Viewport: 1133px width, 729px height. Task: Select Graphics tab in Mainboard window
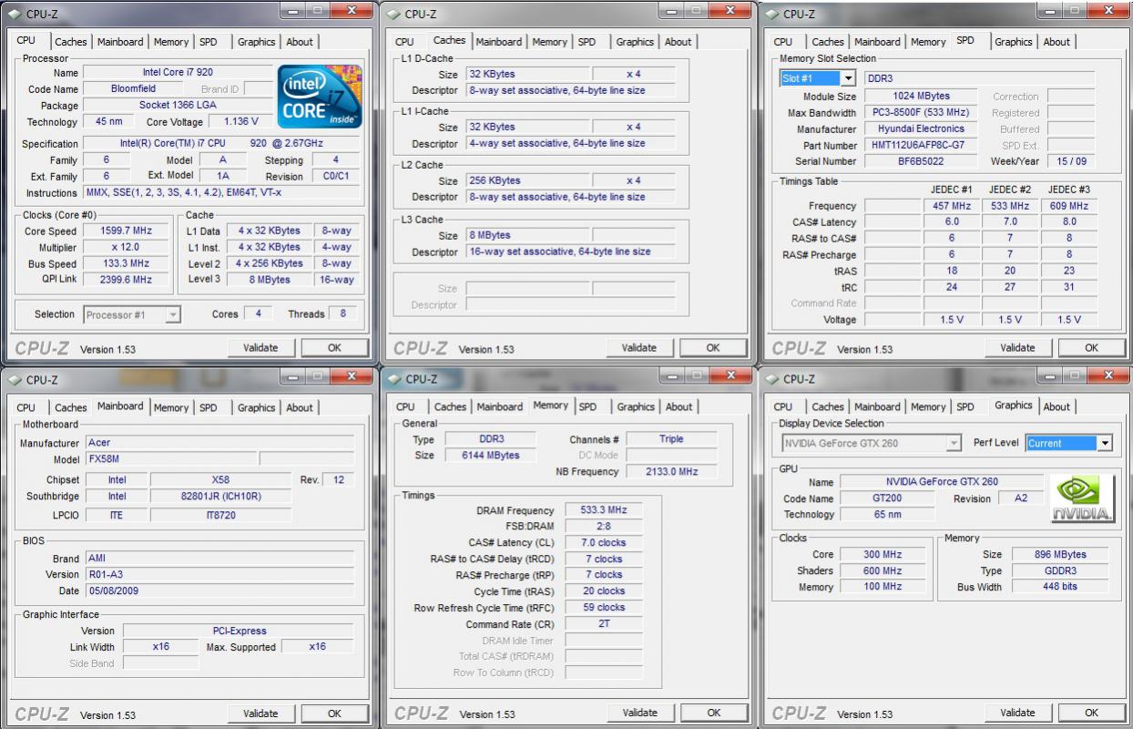256,407
